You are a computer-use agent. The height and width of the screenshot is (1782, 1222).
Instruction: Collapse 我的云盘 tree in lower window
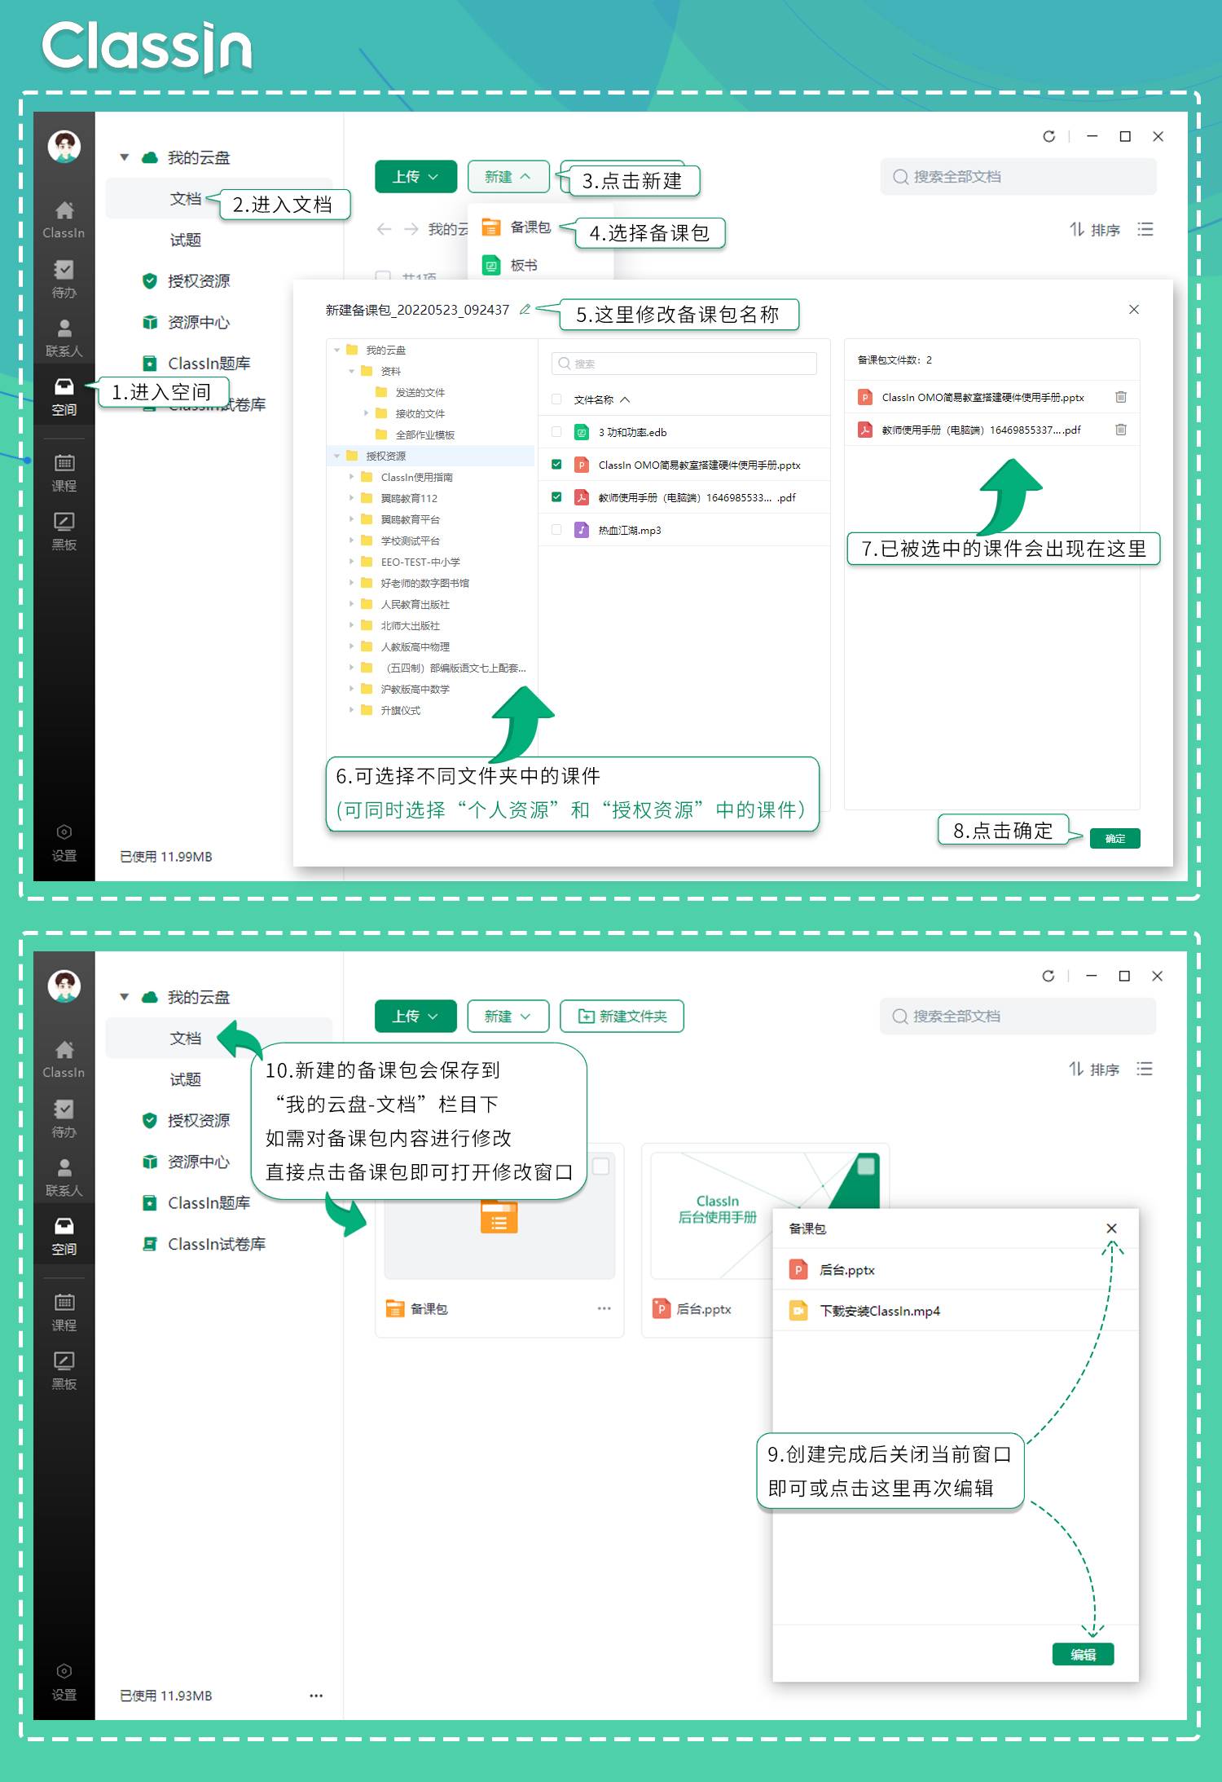coord(125,997)
